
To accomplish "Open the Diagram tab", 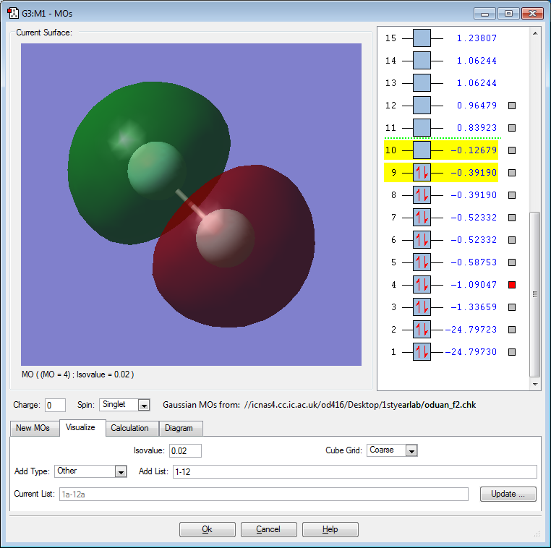I will [x=179, y=428].
